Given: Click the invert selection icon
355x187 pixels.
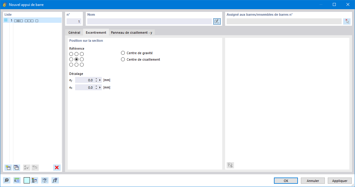Looking at the screenshot, I should click(35, 167).
